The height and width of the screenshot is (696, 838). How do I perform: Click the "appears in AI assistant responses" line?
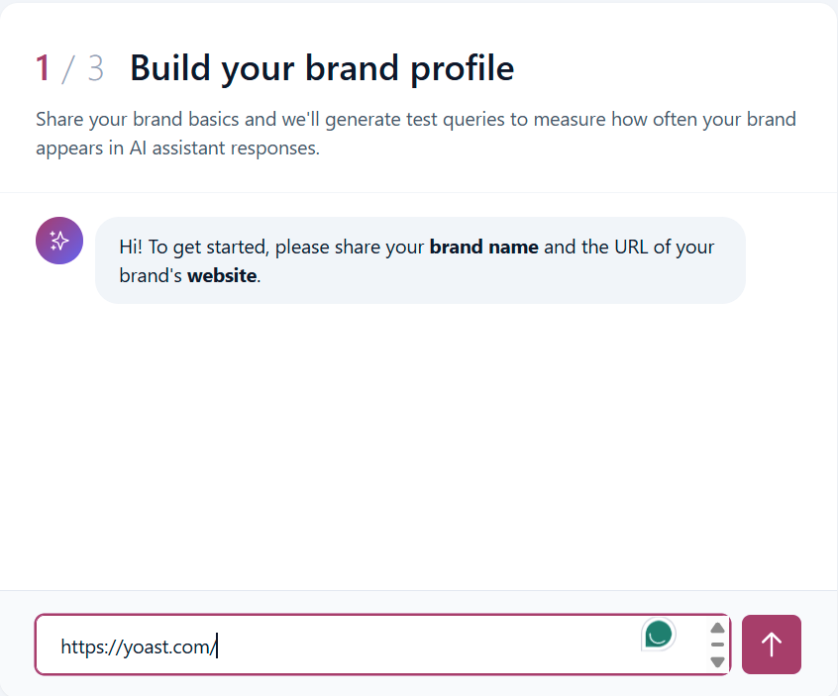click(177, 148)
